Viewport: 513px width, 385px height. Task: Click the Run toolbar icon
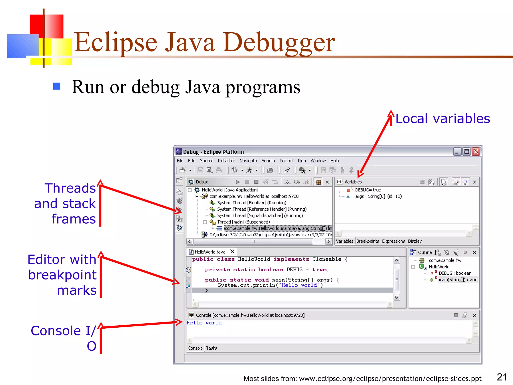249,170
